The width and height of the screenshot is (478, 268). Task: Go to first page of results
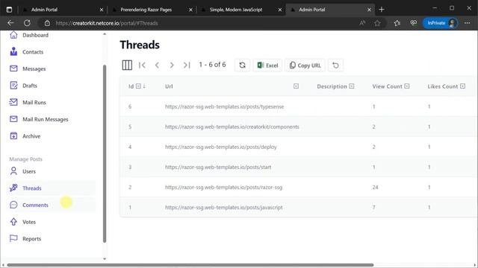(142, 65)
